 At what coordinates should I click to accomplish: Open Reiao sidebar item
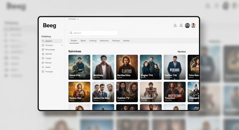pyautogui.click(x=48, y=67)
